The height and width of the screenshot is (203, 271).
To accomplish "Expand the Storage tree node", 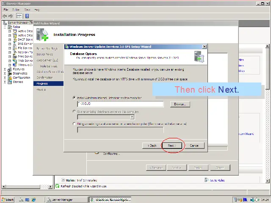I will pyautogui.click(x=5, y=82).
